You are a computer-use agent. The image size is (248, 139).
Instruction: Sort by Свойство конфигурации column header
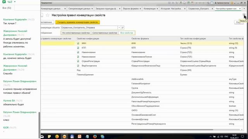coord(88,39)
